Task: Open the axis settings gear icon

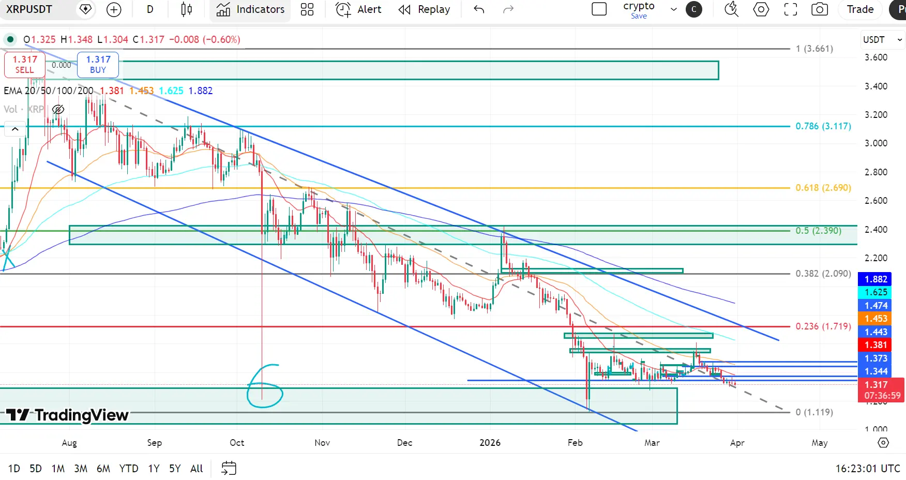Action: (883, 443)
